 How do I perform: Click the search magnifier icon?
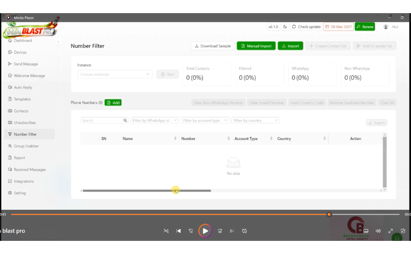[x=125, y=121]
